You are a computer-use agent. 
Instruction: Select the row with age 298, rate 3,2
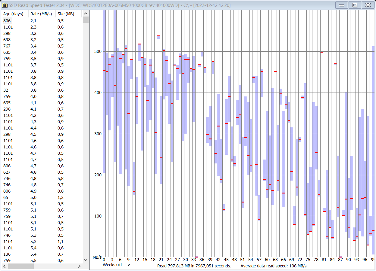(x=42, y=33)
